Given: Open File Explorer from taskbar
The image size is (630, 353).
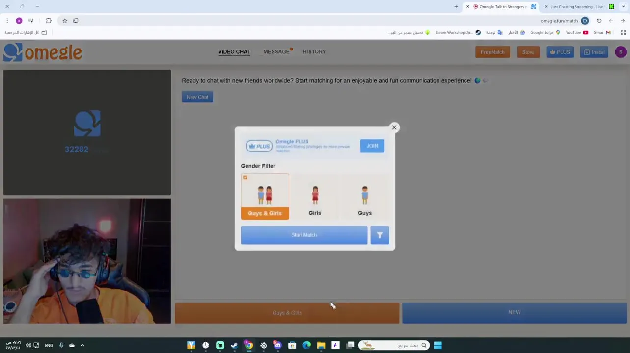Looking at the screenshot, I should click(321, 345).
